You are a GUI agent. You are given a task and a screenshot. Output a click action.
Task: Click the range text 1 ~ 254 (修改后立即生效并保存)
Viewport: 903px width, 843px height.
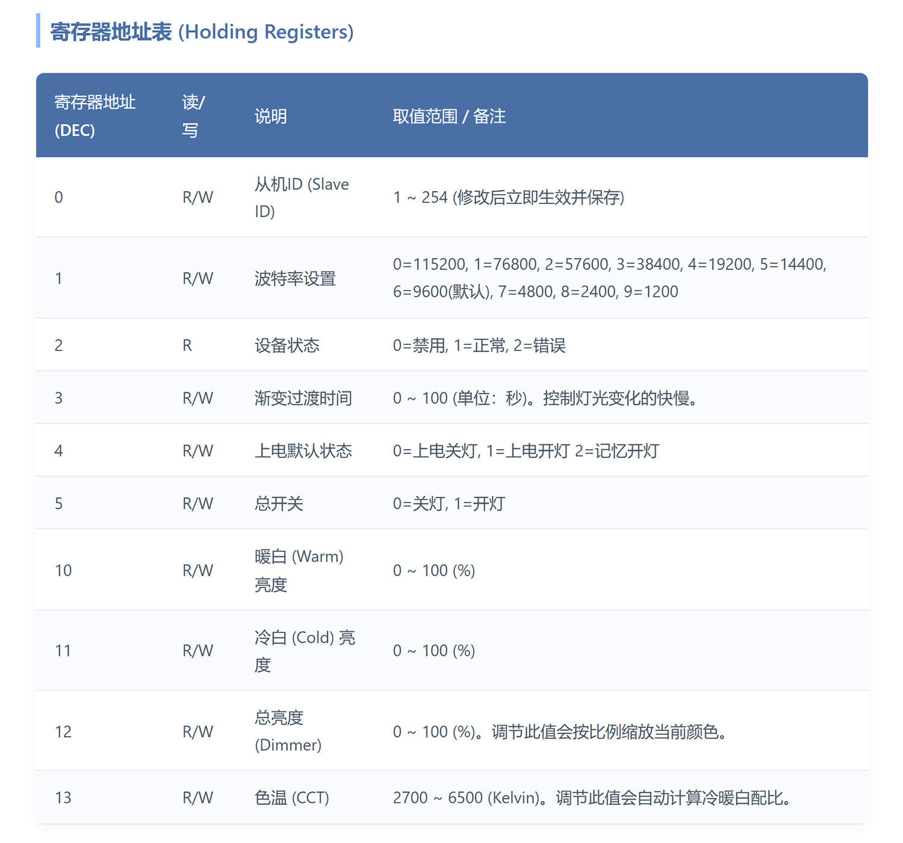[x=509, y=197]
